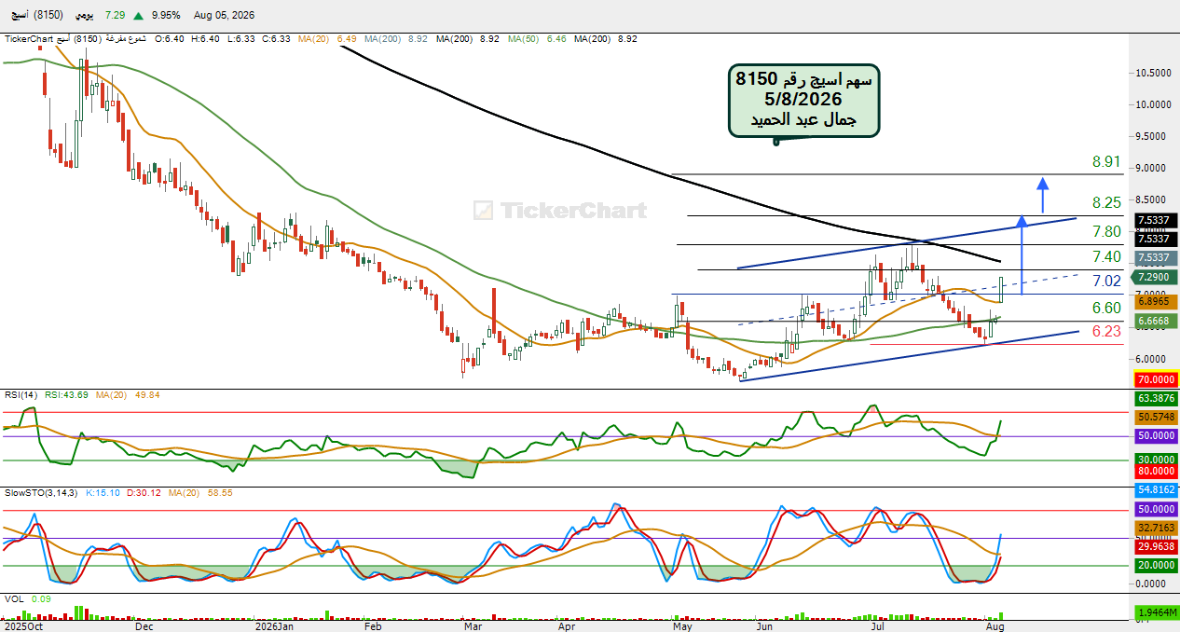Click the 7.40 resistance level label
Viewport: 1180px width, 632px height.
point(1105,256)
